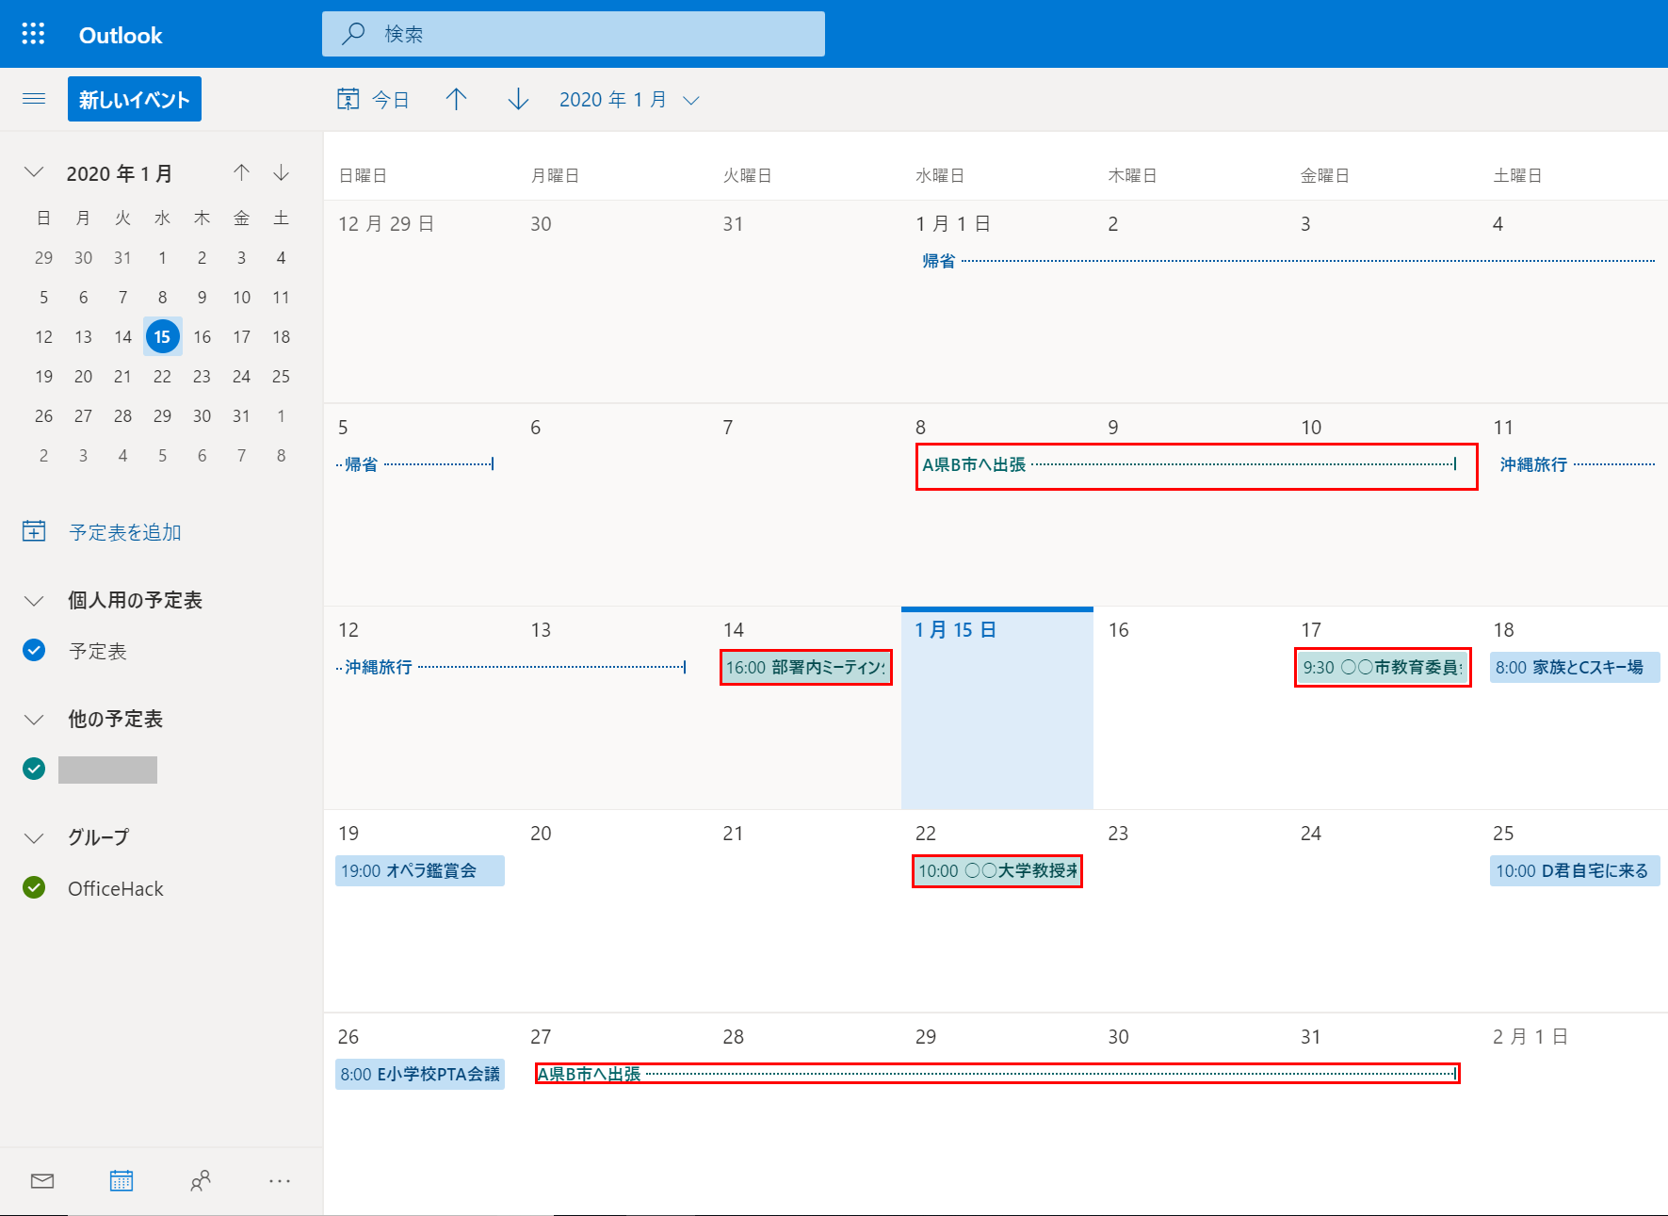1668x1216 pixels.
Task: Show the previous month in the mini calendar
Action: tap(242, 172)
